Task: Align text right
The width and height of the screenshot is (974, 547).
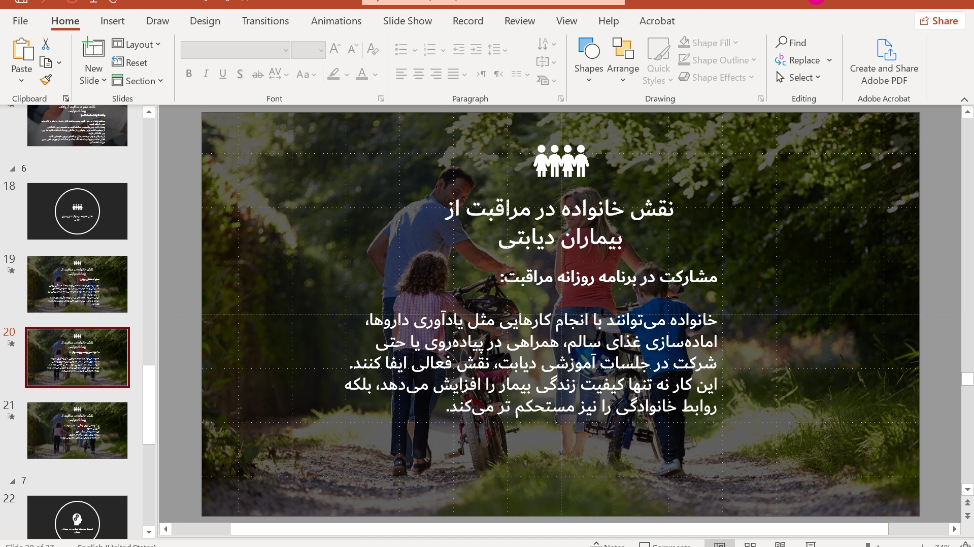Action: click(x=436, y=74)
